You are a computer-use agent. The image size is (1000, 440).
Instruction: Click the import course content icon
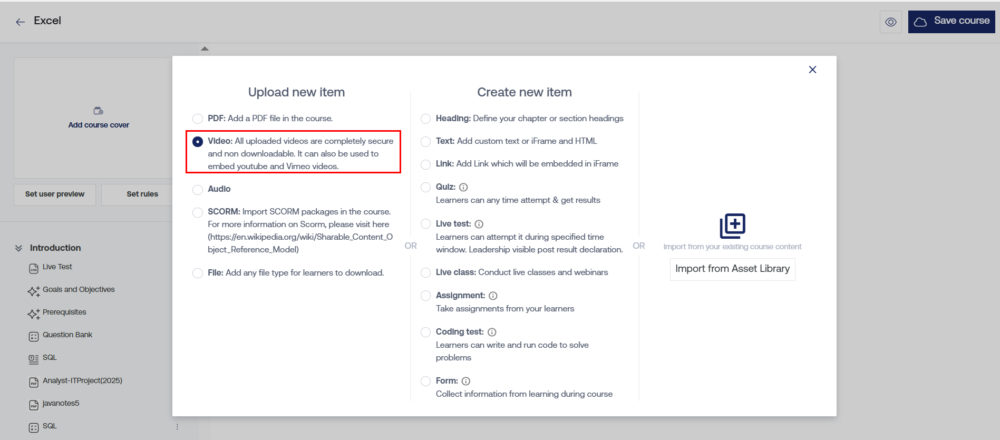point(732,226)
